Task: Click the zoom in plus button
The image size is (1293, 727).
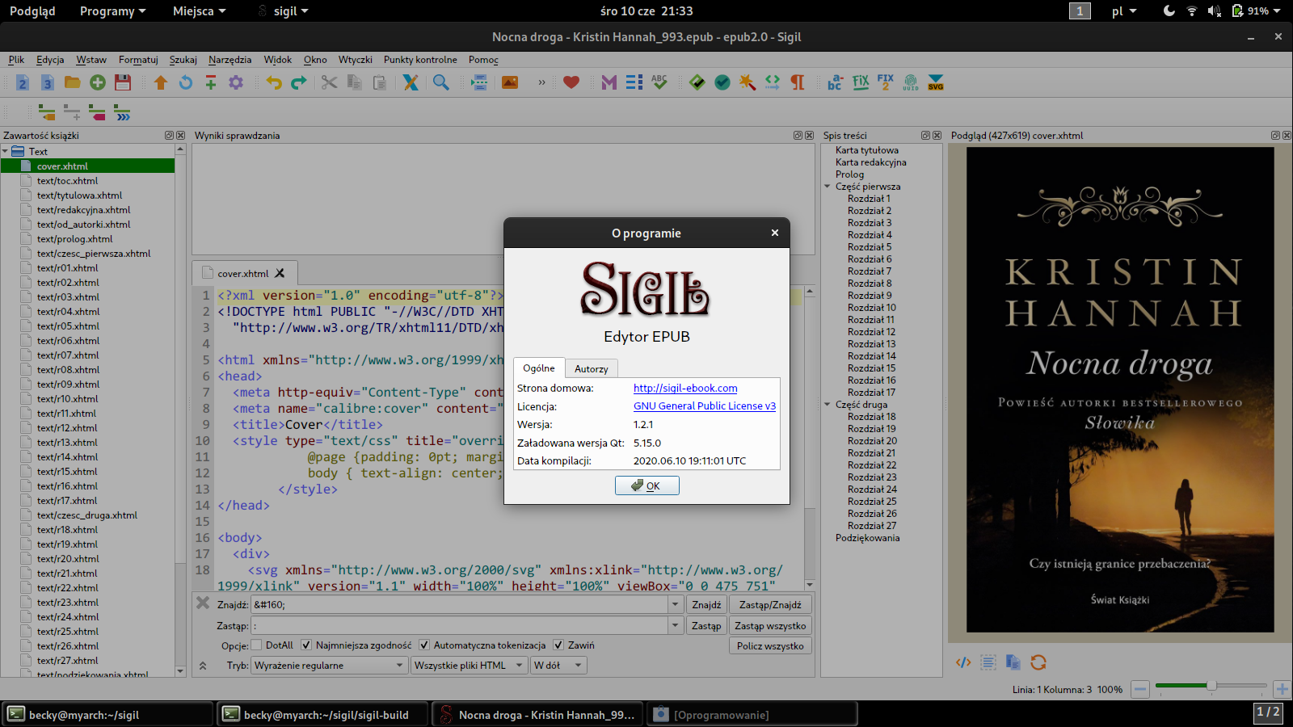Action: [x=1282, y=689]
